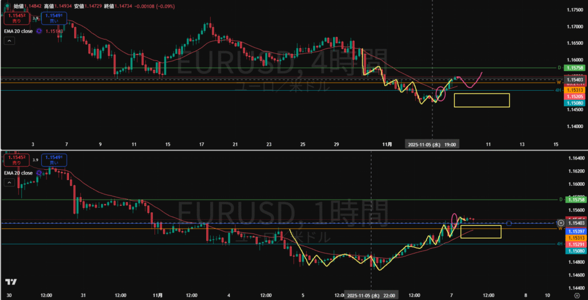Click the teal 1.15080 price label in top chart
The height and width of the screenshot is (300, 588).
click(x=575, y=103)
